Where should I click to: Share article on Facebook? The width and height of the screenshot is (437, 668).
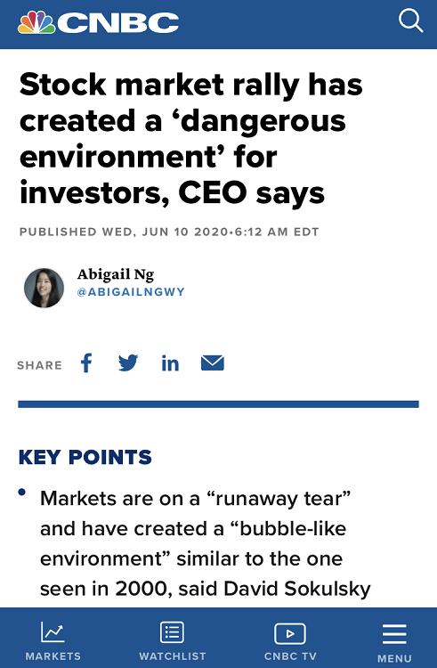click(86, 363)
